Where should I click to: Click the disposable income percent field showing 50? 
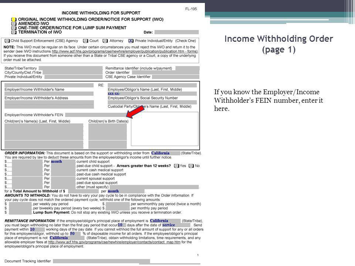click(x=75, y=233)
